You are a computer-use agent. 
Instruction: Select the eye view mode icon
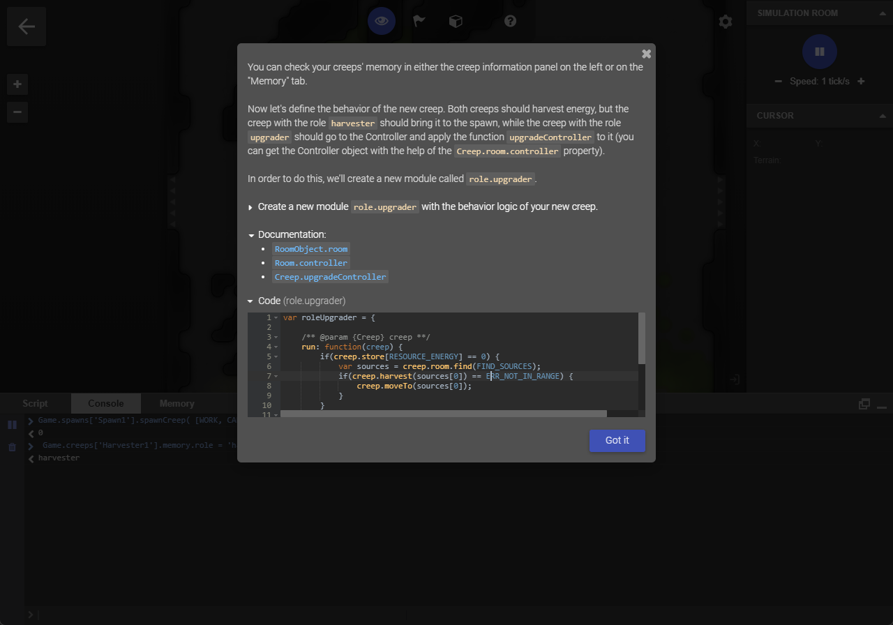[382, 21]
